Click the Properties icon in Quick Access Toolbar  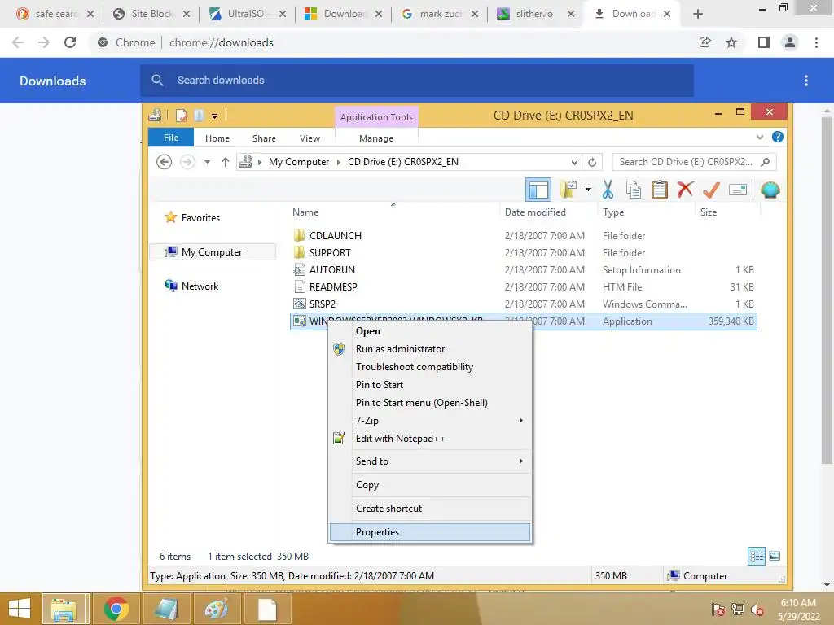tap(182, 116)
